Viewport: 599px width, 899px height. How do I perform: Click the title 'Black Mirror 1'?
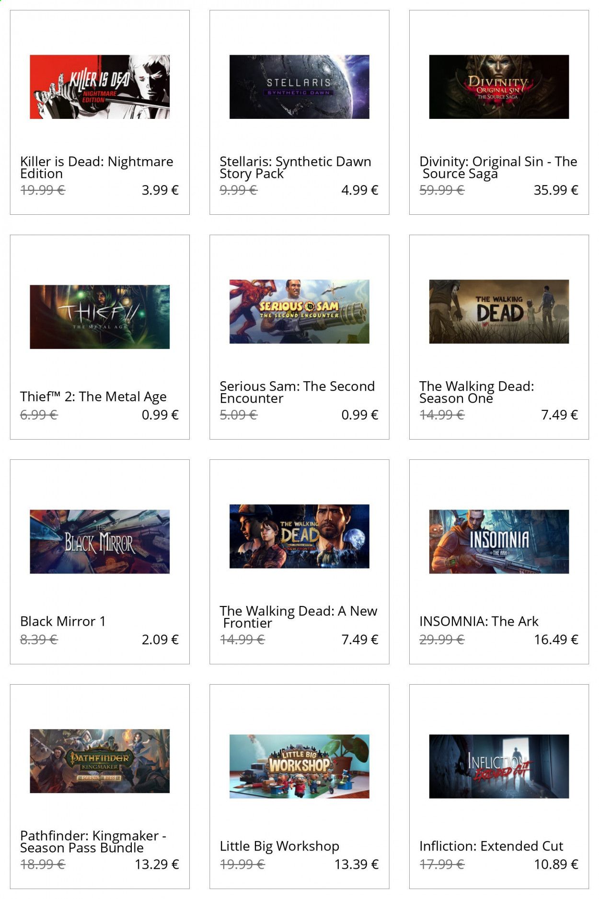[x=63, y=621]
